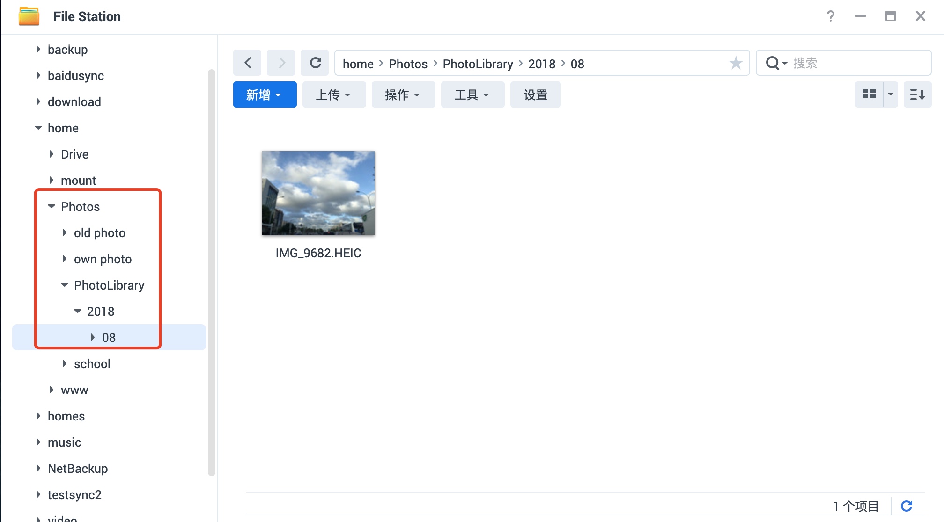Collapse the PhotoLibrary folder arrow
The image size is (944, 522).
click(x=65, y=285)
